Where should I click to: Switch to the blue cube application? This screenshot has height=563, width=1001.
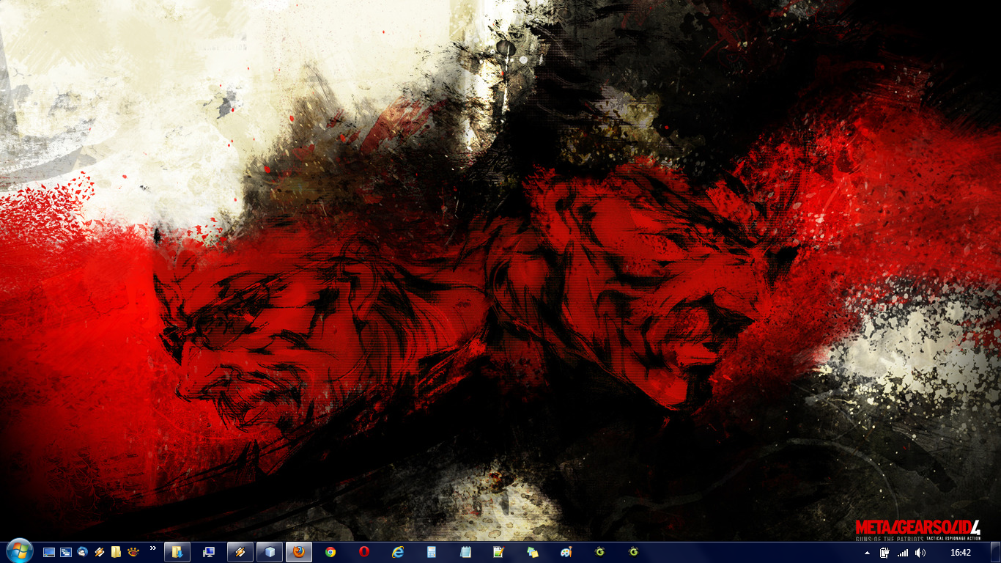(x=270, y=552)
